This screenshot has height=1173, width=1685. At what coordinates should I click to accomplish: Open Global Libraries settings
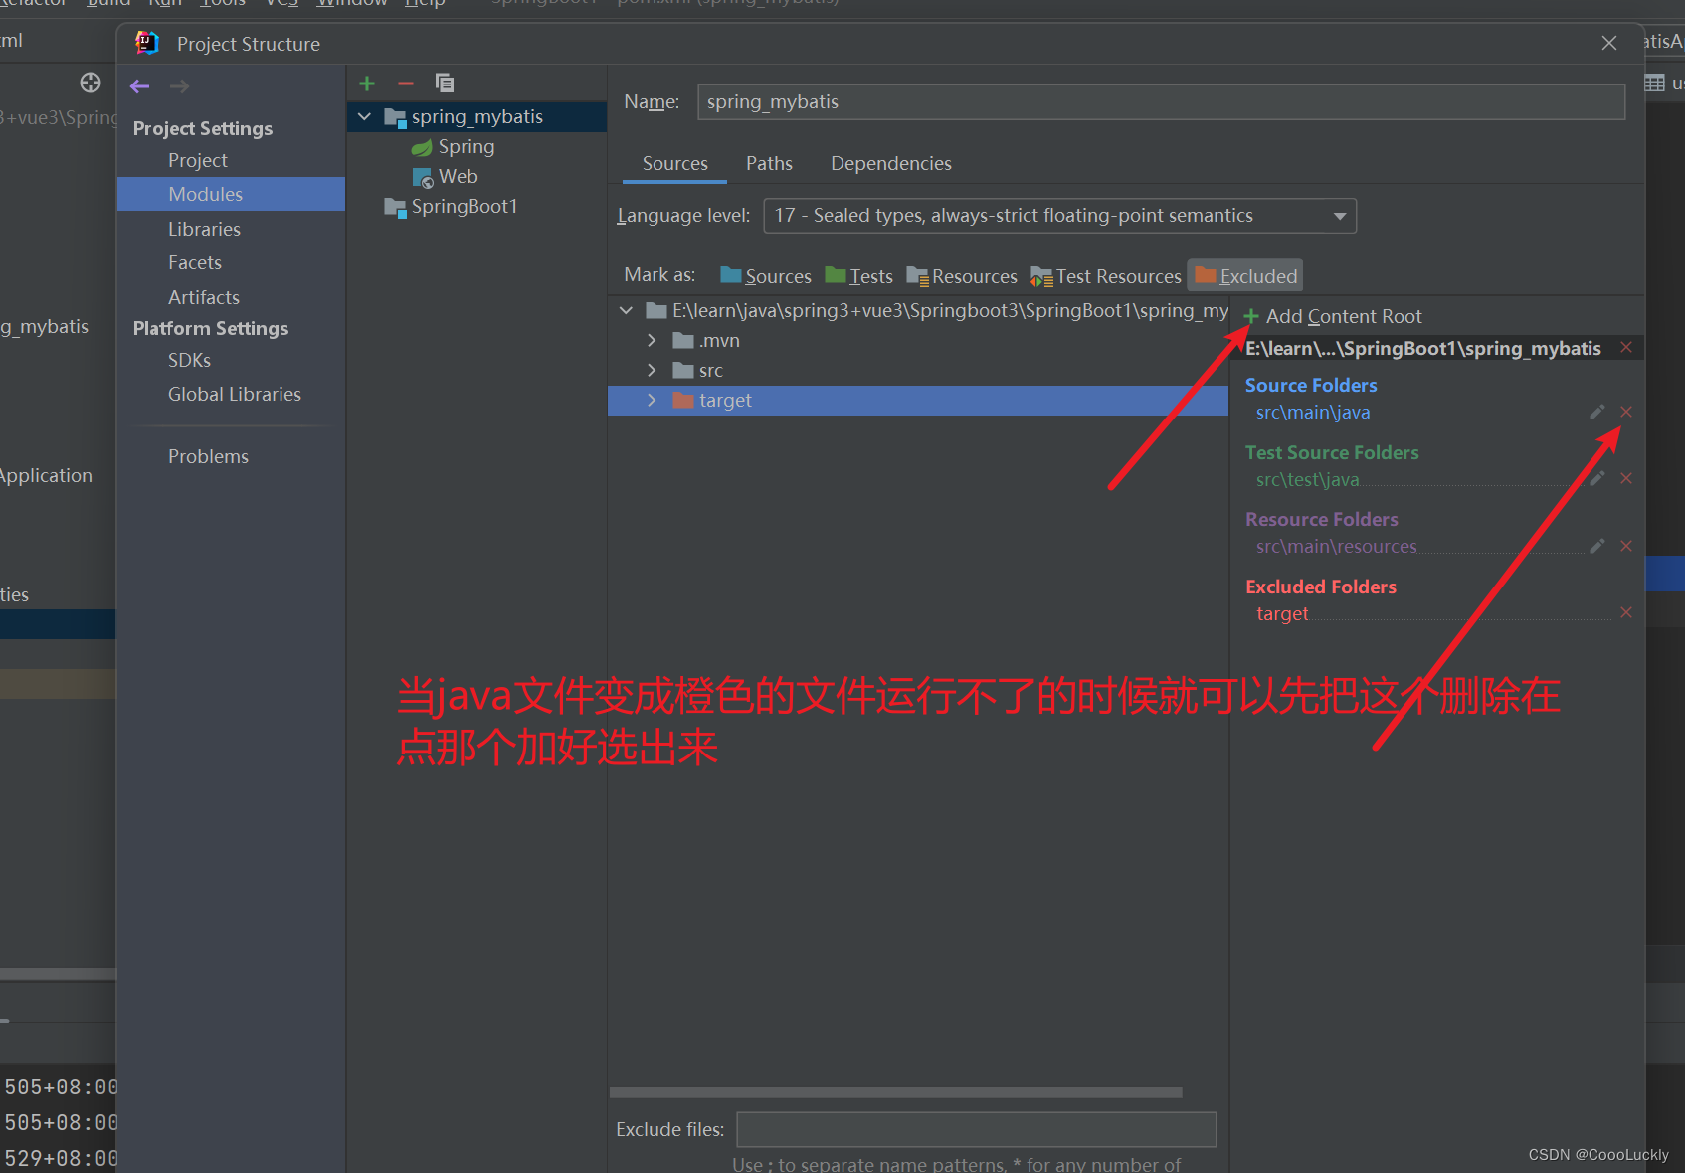(x=234, y=394)
